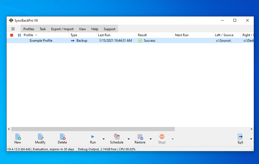This screenshot has height=164, width=259.
Task: Expand the Exit dropdown arrow
Action: coord(251,139)
